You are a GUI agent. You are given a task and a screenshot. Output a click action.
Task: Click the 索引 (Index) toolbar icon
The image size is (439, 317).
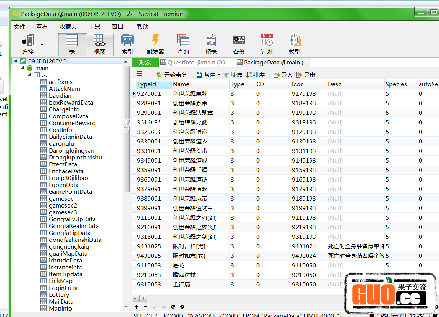(x=128, y=44)
